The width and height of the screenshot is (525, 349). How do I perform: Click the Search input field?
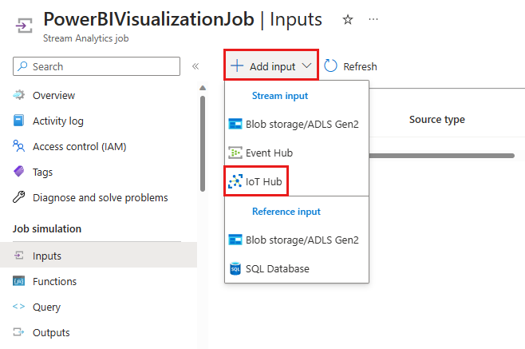(x=97, y=66)
